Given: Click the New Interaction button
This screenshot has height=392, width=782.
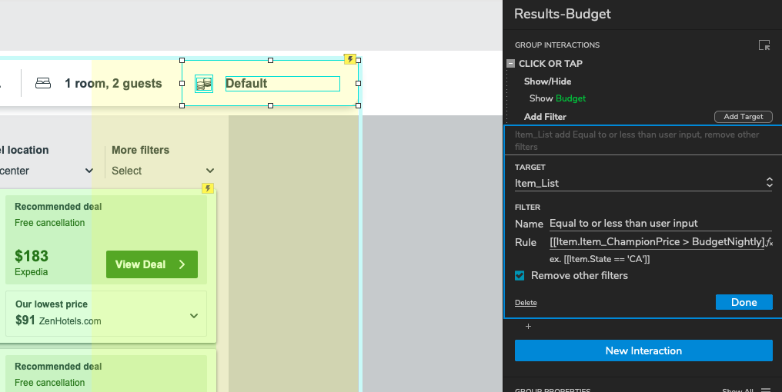Looking at the screenshot, I should tap(643, 350).
